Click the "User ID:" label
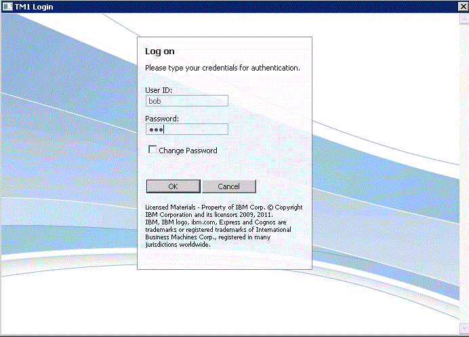Viewport: 469px width, 337px height. point(159,90)
